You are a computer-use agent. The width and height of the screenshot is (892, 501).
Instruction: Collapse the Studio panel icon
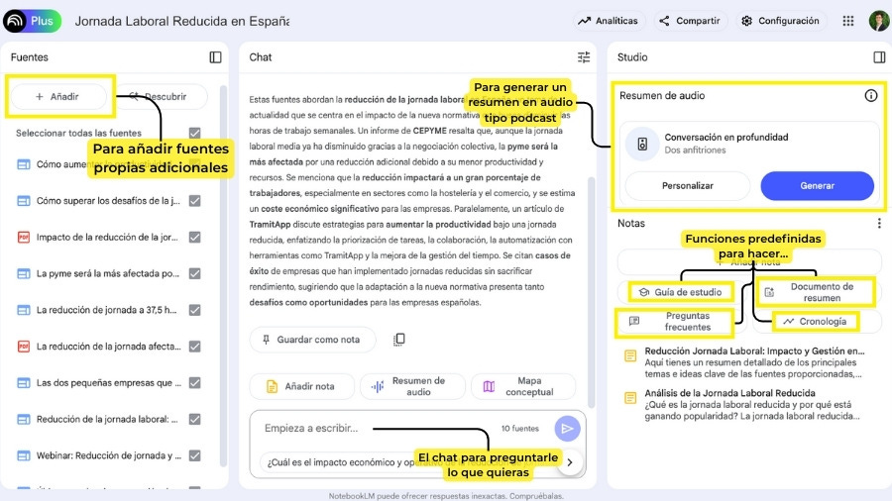point(879,57)
